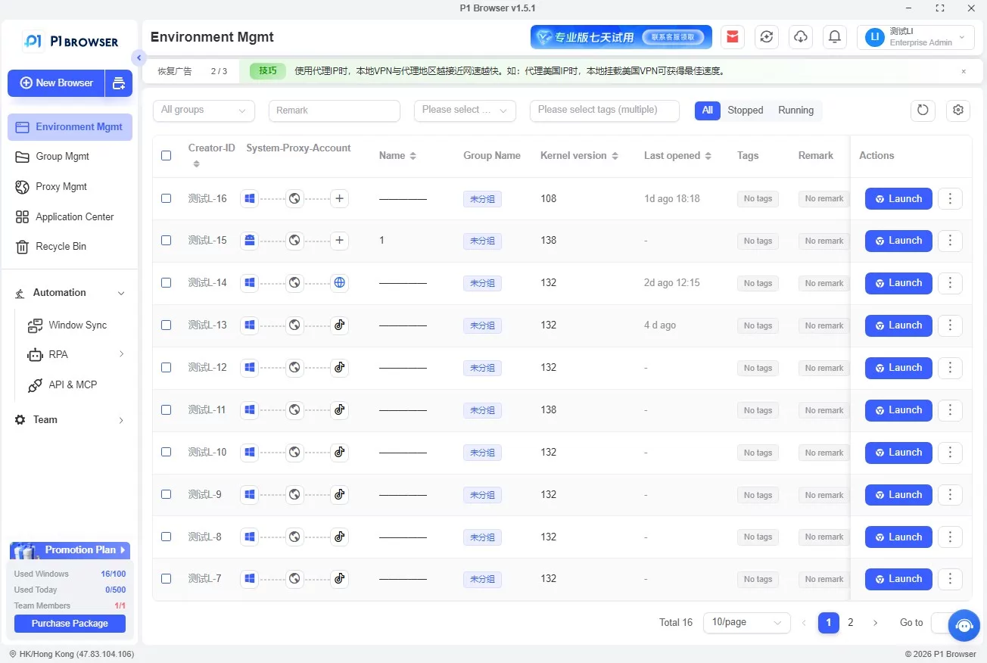The width and height of the screenshot is (987, 663).
Task: Click the red envelope gift icon
Action: click(x=732, y=36)
